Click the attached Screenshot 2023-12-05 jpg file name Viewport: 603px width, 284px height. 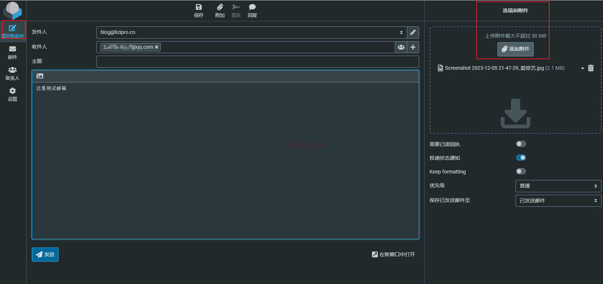[x=494, y=68]
